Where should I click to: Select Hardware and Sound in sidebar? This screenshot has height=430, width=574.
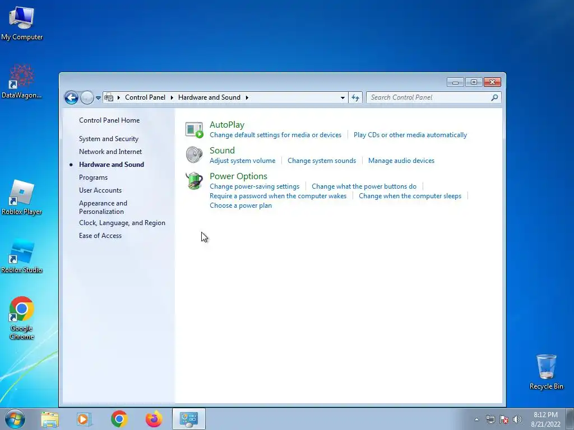[112, 165]
